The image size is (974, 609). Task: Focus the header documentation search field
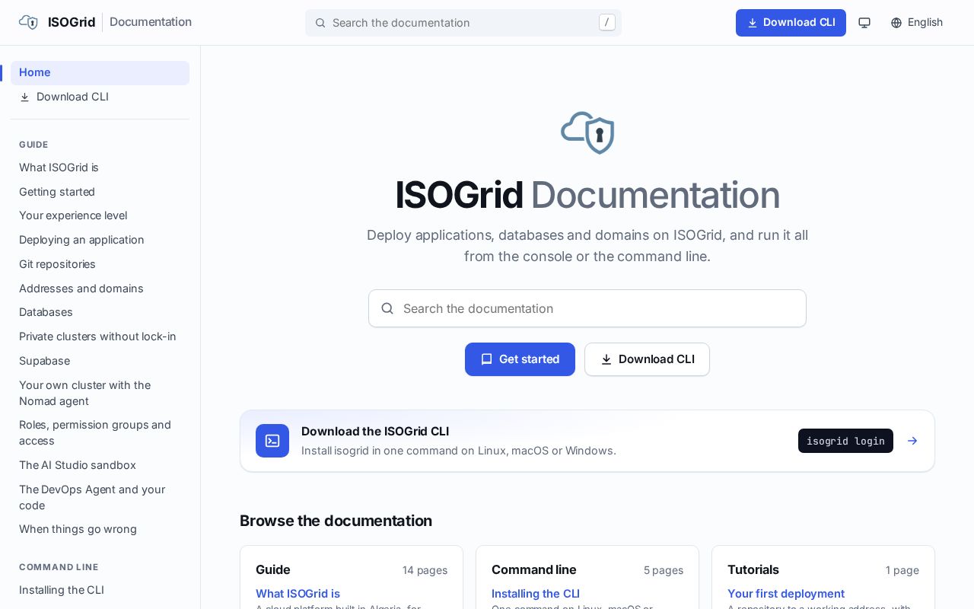point(463,23)
